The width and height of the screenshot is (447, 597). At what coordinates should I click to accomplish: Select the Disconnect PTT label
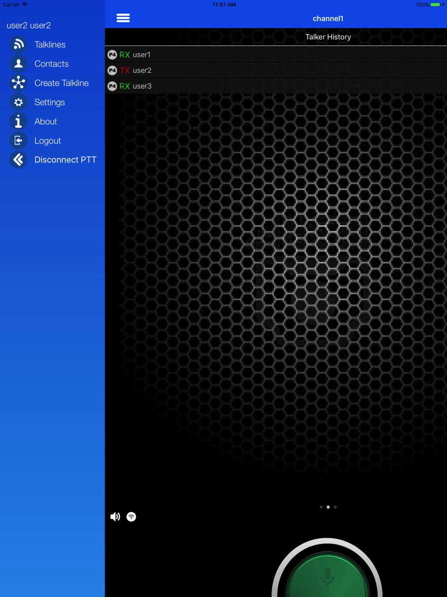tap(65, 160)
